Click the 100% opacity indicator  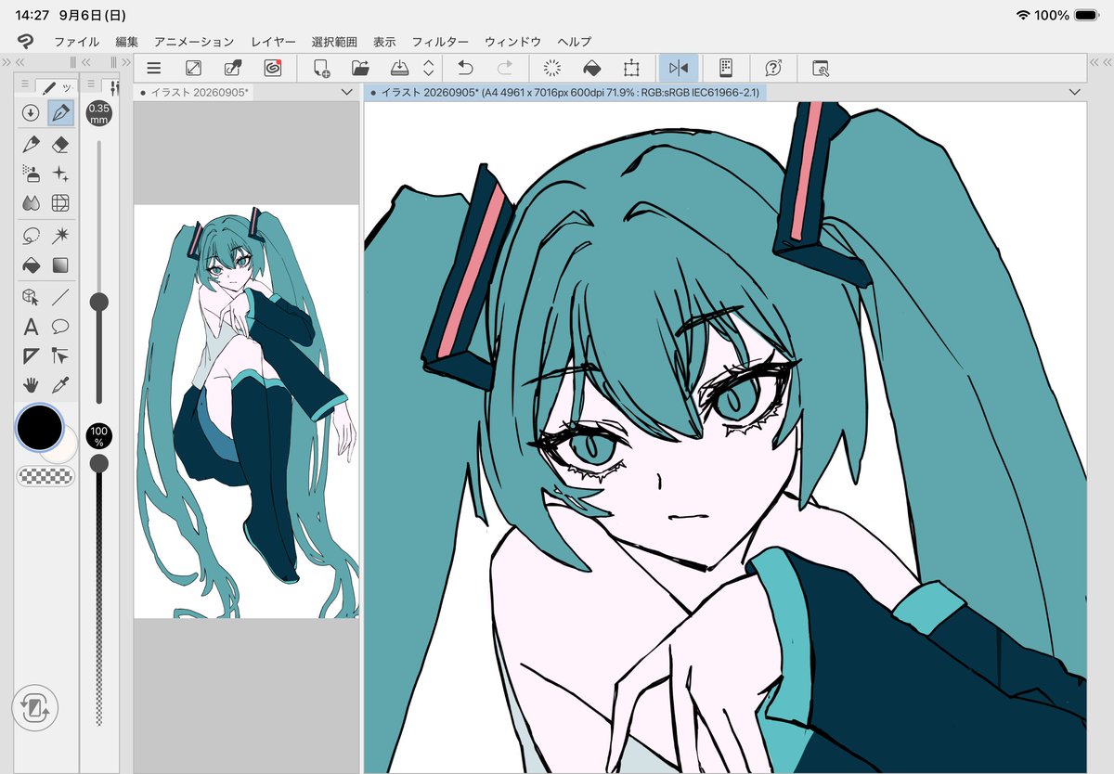click(x=98, y=435)
